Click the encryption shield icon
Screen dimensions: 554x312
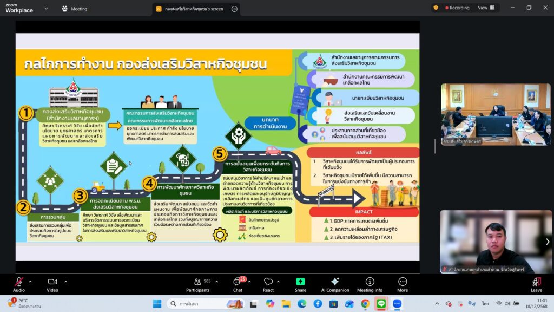pos(436,8)
